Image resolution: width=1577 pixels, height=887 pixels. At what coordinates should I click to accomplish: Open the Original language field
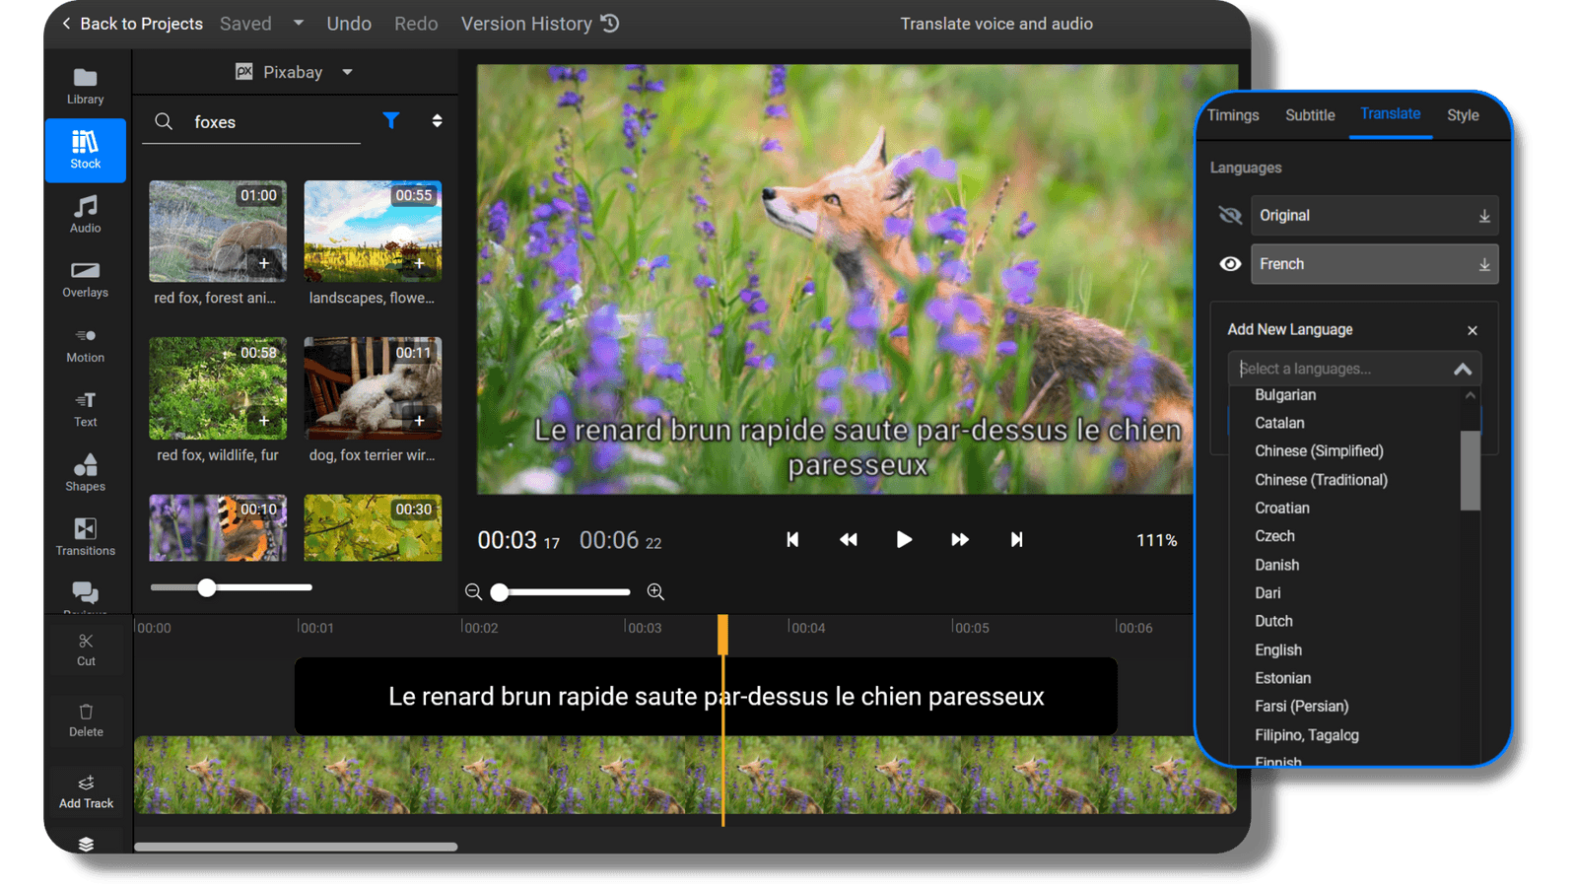[x=1374, y=215]
